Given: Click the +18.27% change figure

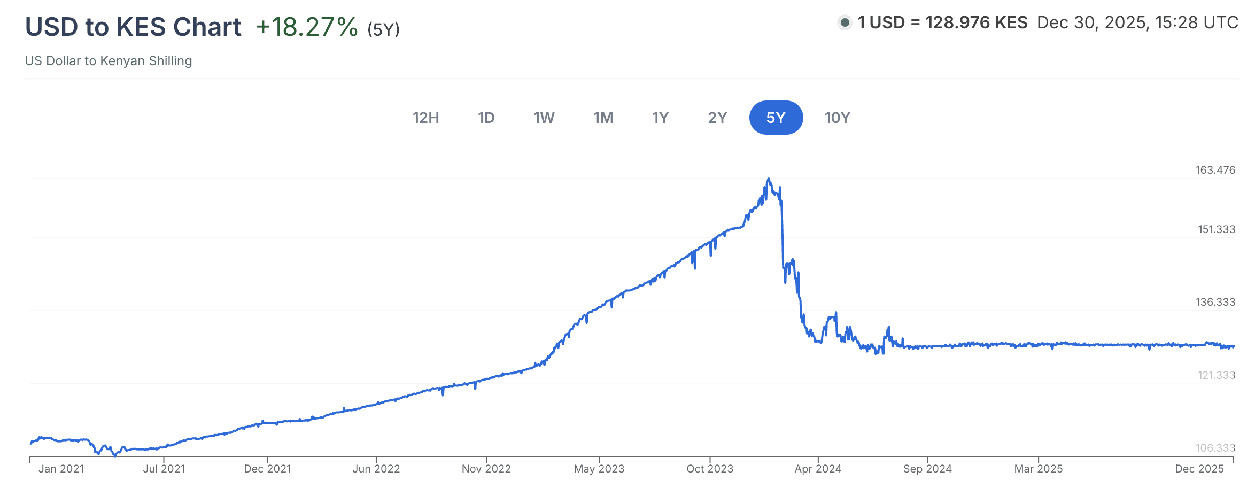Looking at the screenshot, I should (x=307, y=27).
